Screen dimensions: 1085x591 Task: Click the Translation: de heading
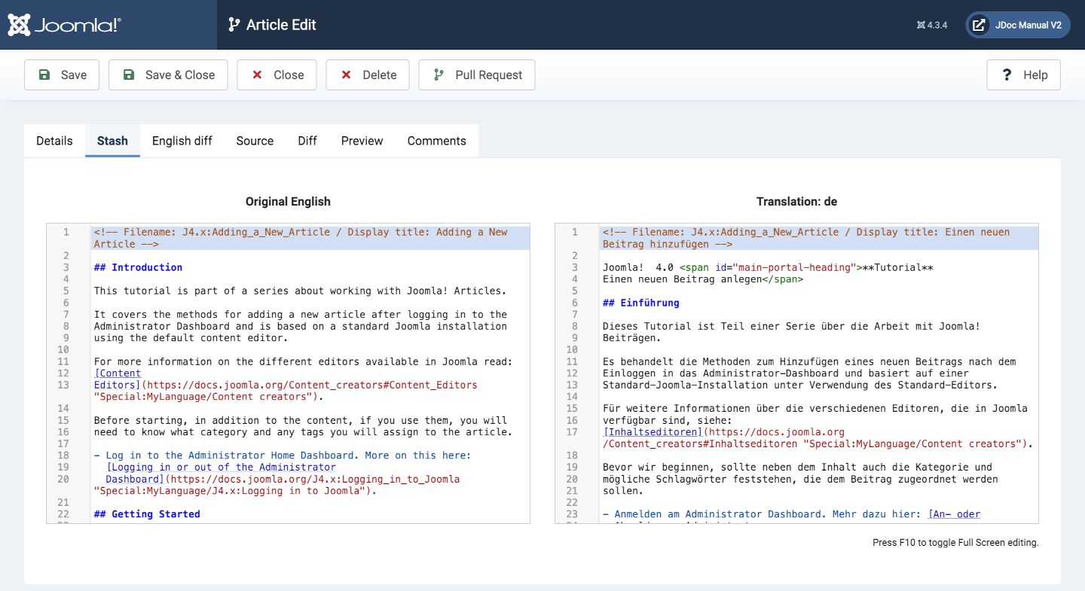click(x=796, y=202)
